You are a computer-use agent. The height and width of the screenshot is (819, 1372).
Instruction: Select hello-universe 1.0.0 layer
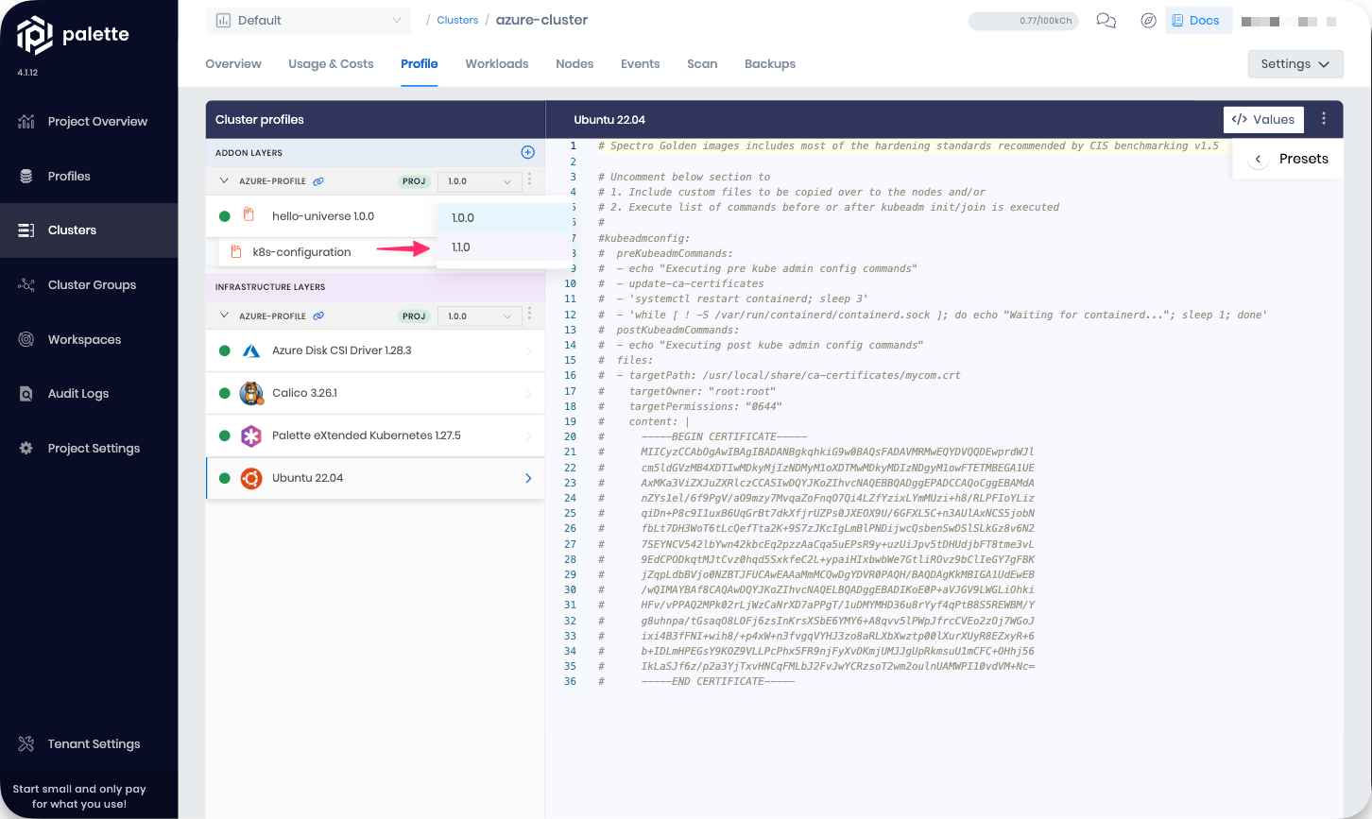tap(322, 216)
